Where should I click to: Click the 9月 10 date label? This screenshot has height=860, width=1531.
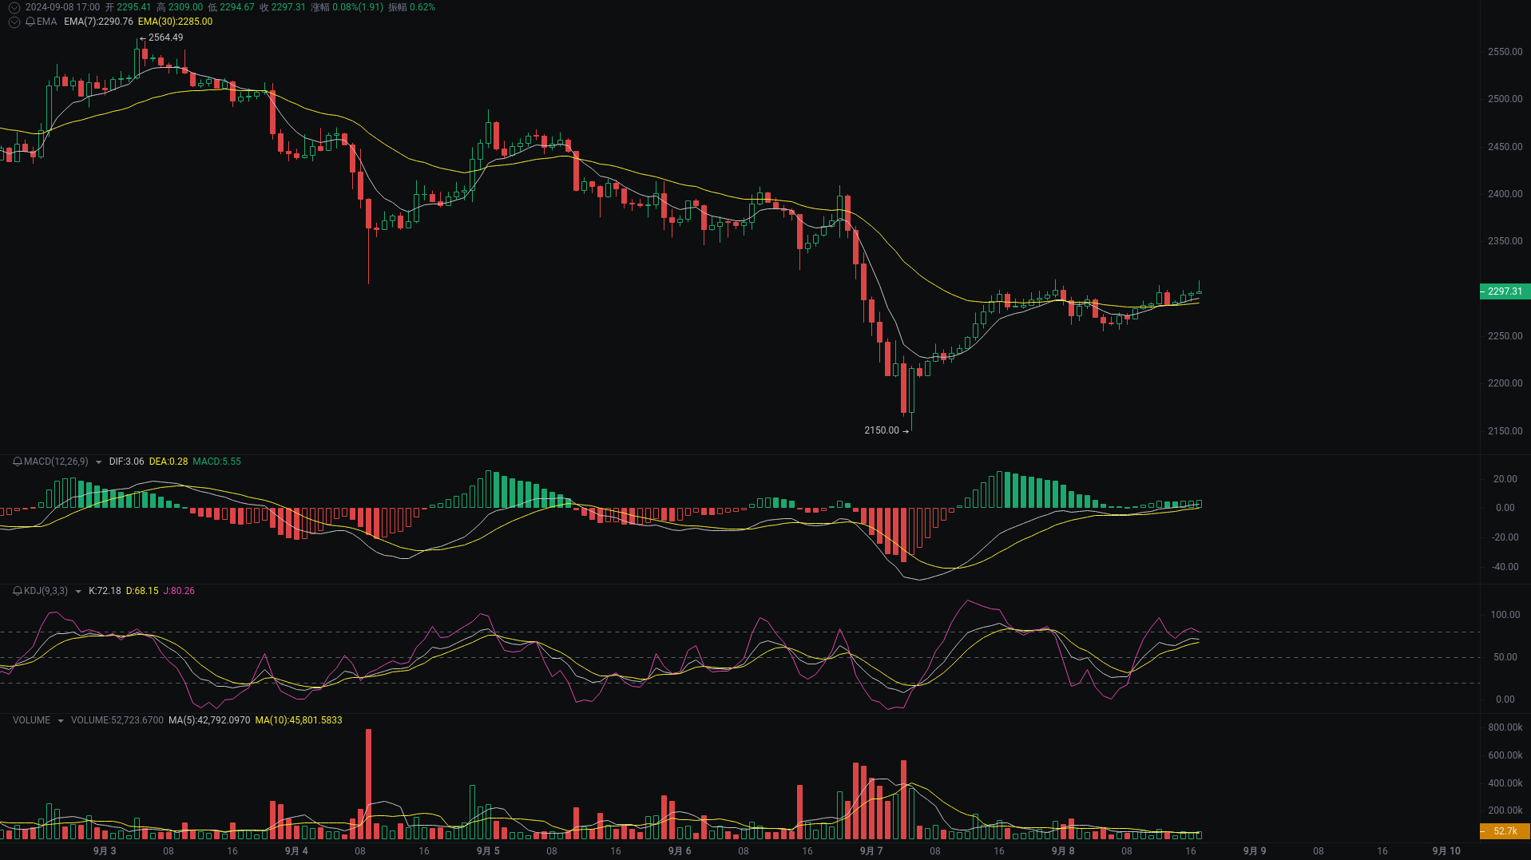tap(1446, 851)
